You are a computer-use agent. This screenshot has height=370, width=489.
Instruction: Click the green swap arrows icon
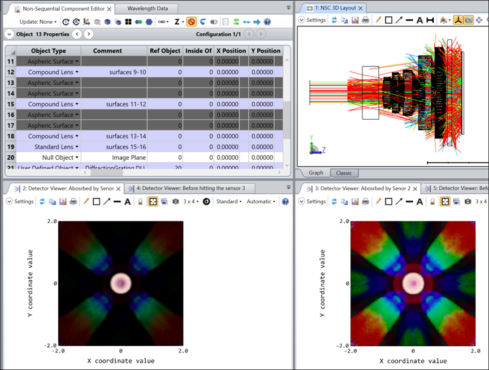click(236, 22)
